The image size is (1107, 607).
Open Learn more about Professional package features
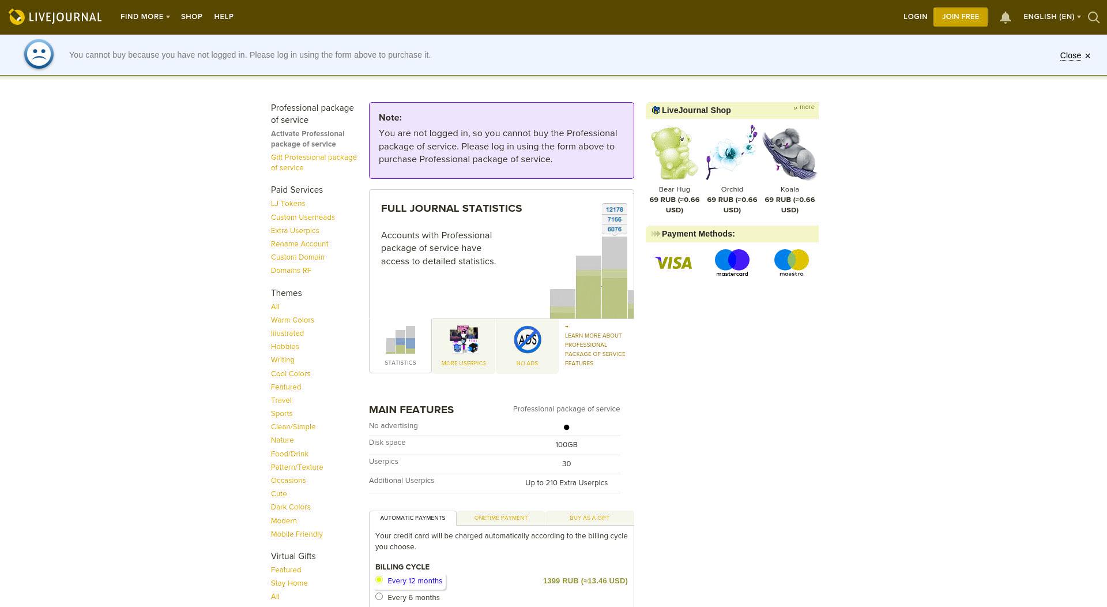(594, 350)
